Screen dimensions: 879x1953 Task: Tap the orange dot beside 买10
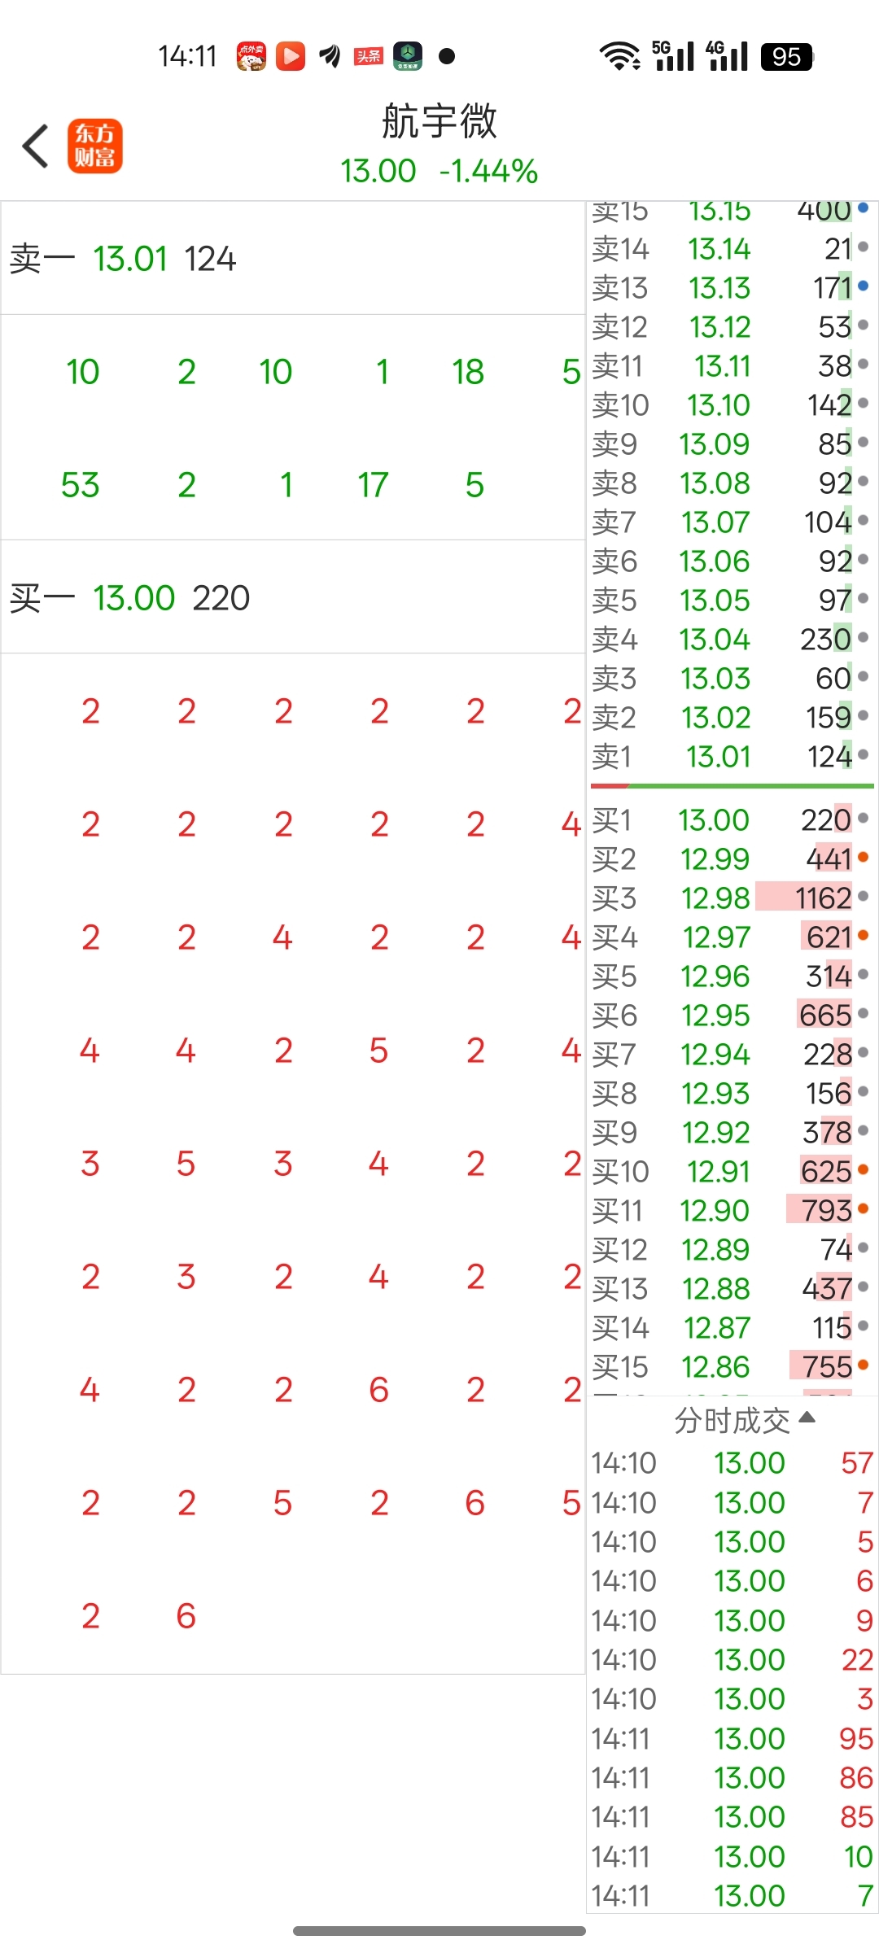863,1169
